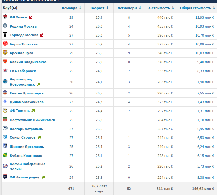Viewport: 217px width, 195px height.
Task: Click green promotion arrow next to ФК Тюмень
Action: [33, 111]
